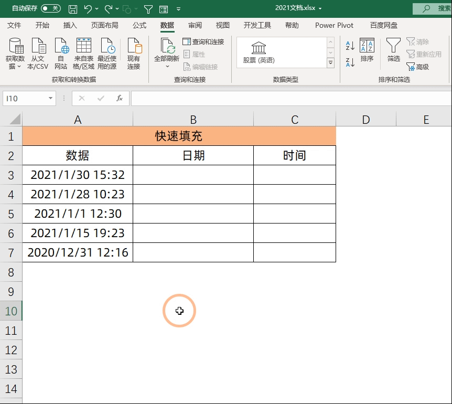The image size is (452, 404).
Task: Expand the data types gallery more arrow
Action: (331, 62)
